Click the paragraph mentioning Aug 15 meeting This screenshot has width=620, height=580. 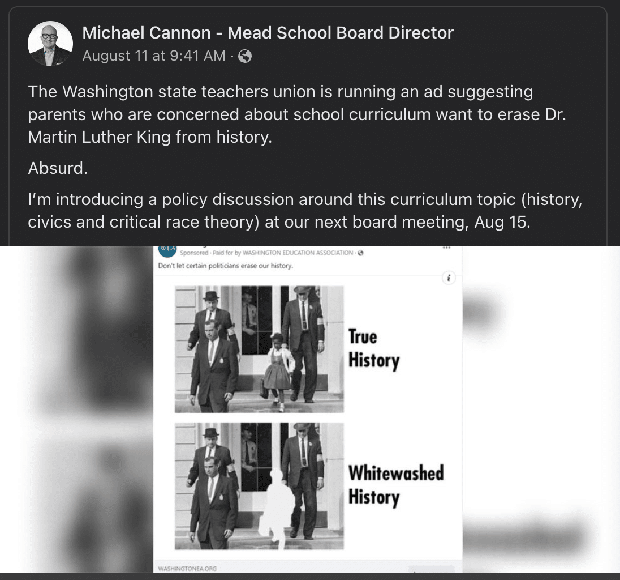(x=305, y=210)
